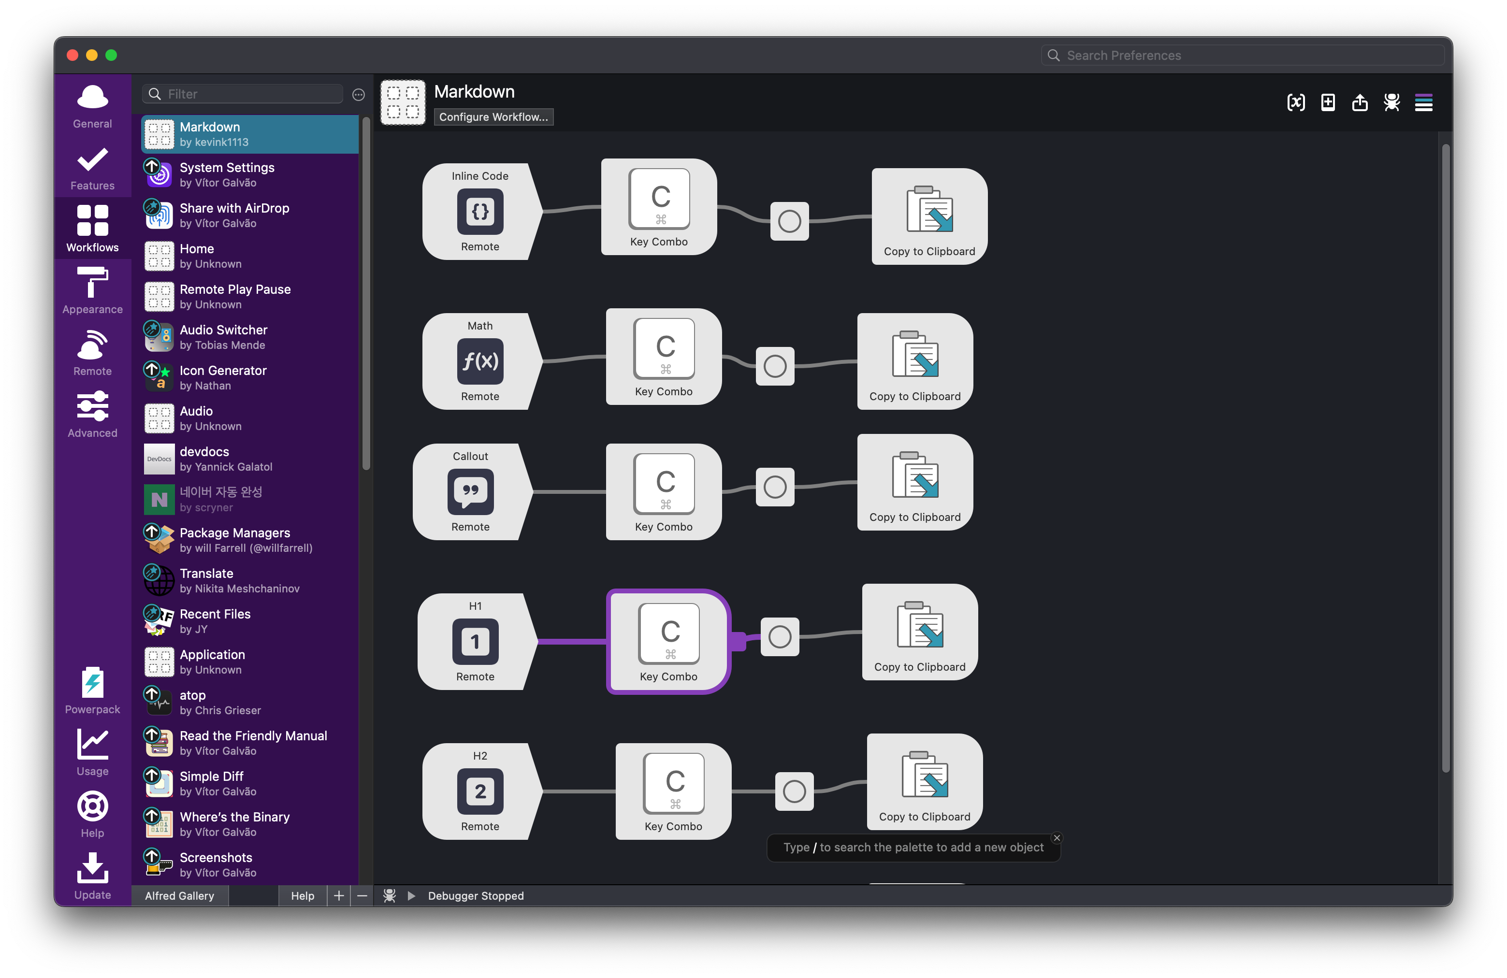Toggle the debugger bug icon in header
Screen dimensions: 1507x978
(1391, 102)
